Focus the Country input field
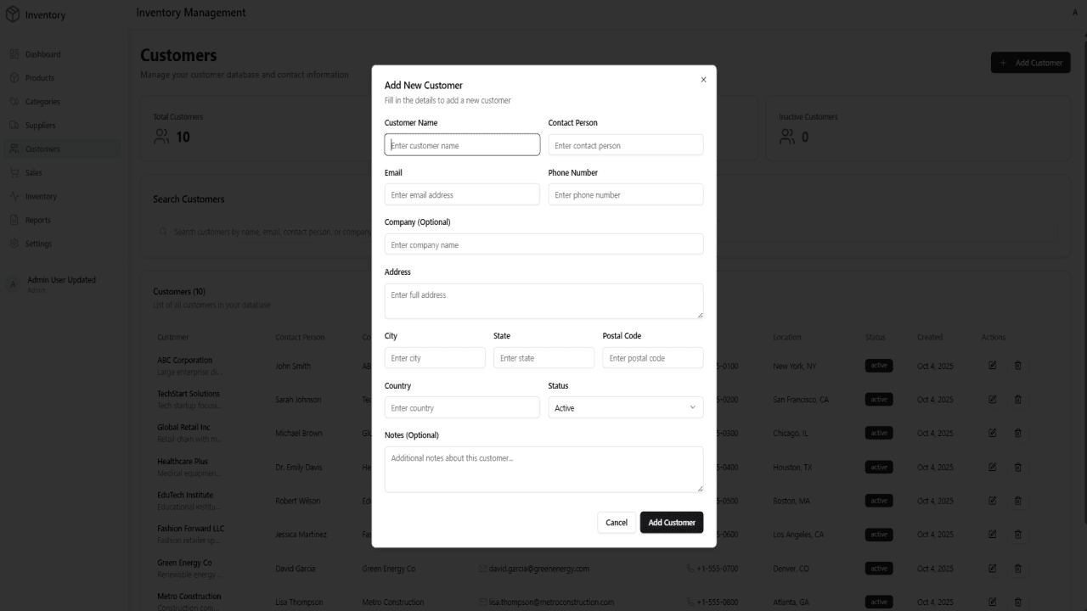The width and height of the screenshot is (1087, 611). click(x=462, y=408)
